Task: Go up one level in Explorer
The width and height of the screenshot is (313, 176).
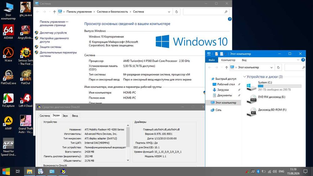Action: coord(226,68)
